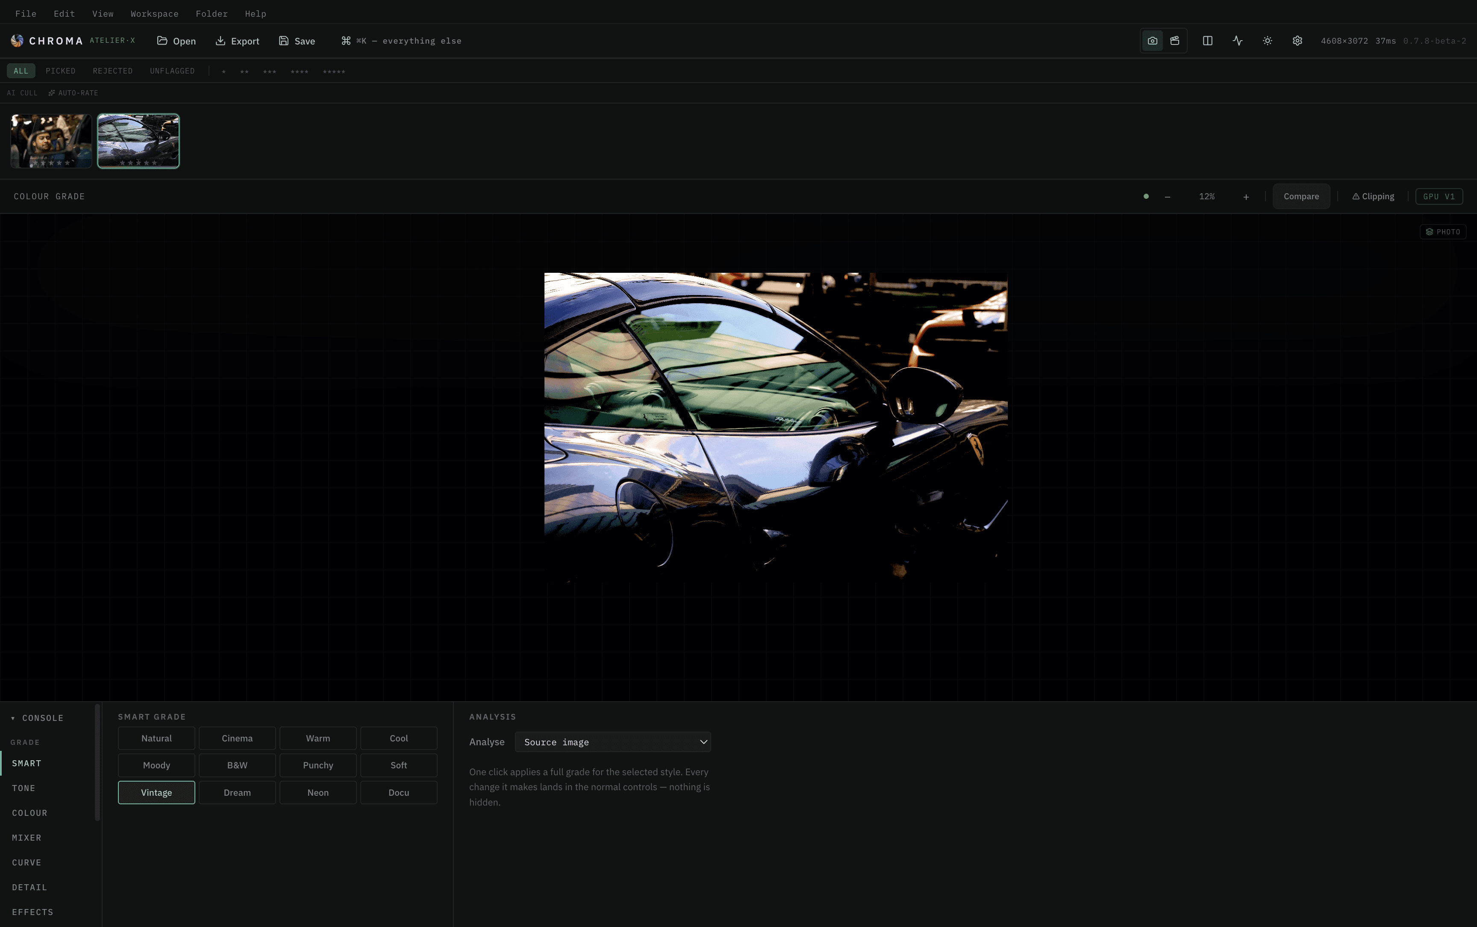The image size is (1477, 927).
Task: Click the AUTO-RATE sparkle button
Action: pyautogui.click(x=74, y=93)
